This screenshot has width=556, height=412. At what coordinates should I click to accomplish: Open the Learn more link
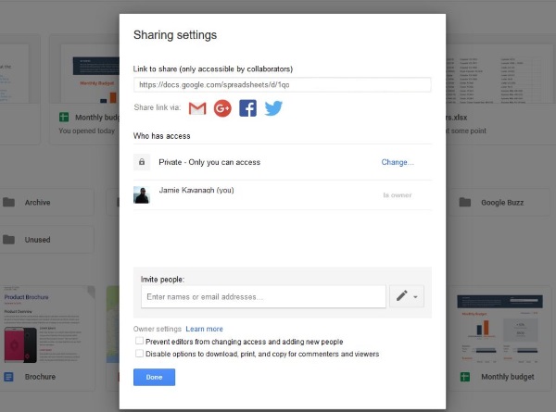tap(204, 329)
